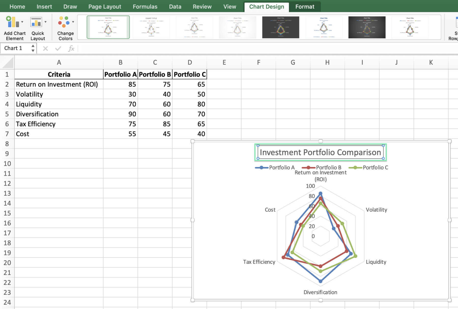458x309 pixels.
Task: Click the axis value 100 in radar chart
Action: tap(310, 186)
